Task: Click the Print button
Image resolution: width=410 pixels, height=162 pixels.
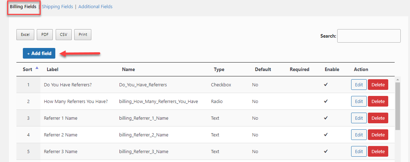Action: coord(83,35)
